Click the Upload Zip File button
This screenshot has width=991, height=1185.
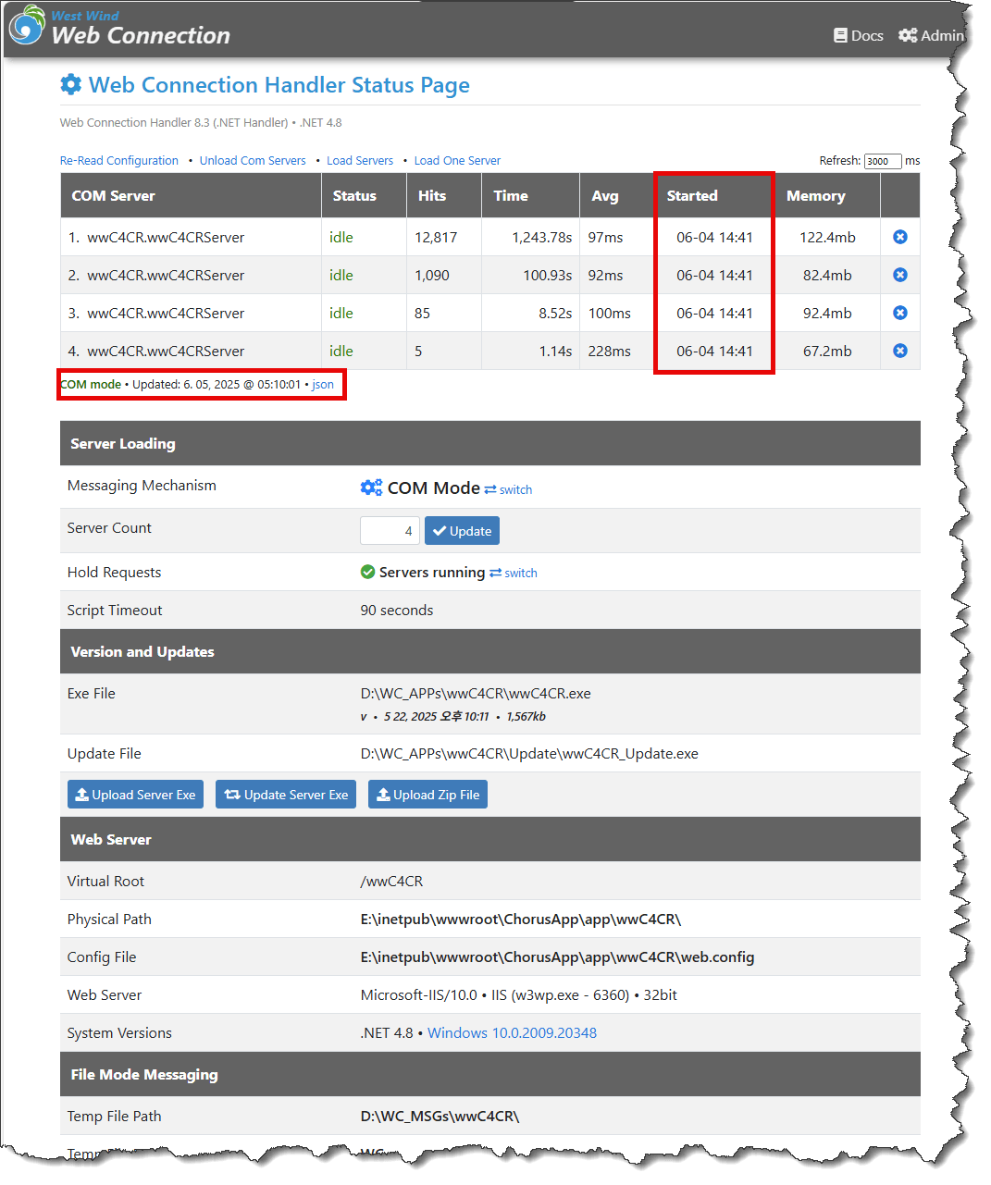point(427,795)
